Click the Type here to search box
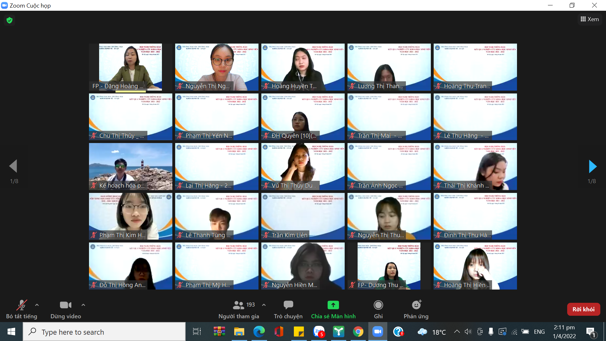606x341 pixels. coord(104,332)
